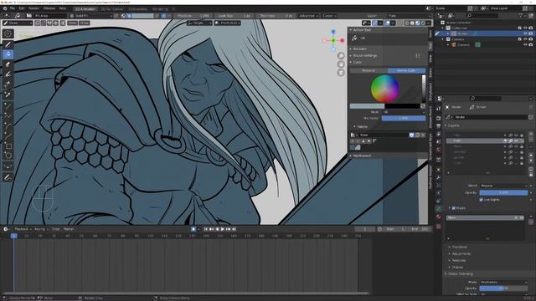The height and width of the screenshot is (301, 536).
Task: Open the File menu
Action: point(12,8)
